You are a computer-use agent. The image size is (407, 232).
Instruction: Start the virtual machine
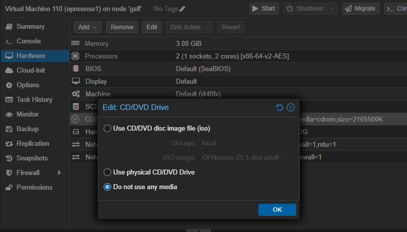(x=264, y=9)
